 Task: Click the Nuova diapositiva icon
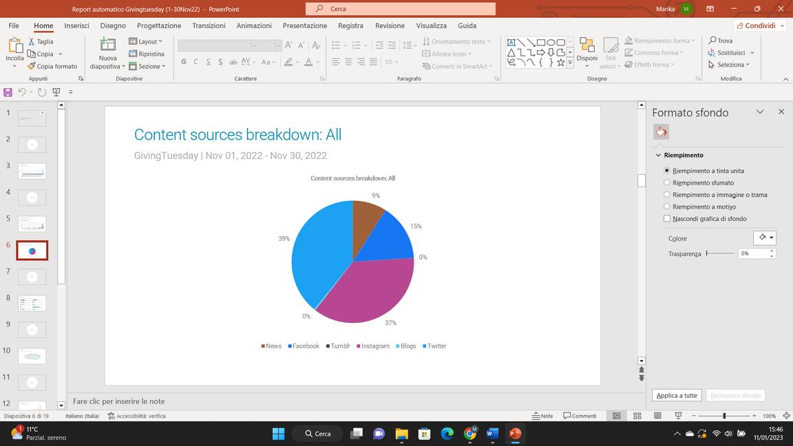coord(107,45)
